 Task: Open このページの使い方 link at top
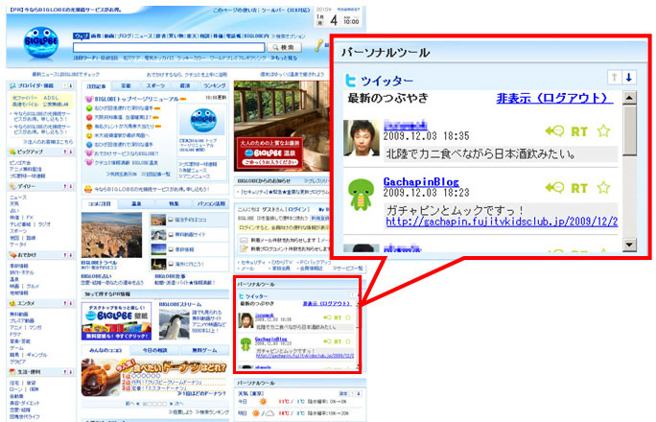(x=234, y=10)
